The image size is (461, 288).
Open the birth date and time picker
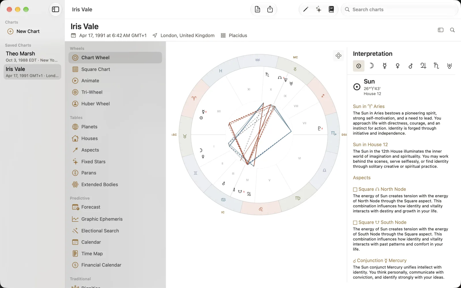tap(109, 35)
